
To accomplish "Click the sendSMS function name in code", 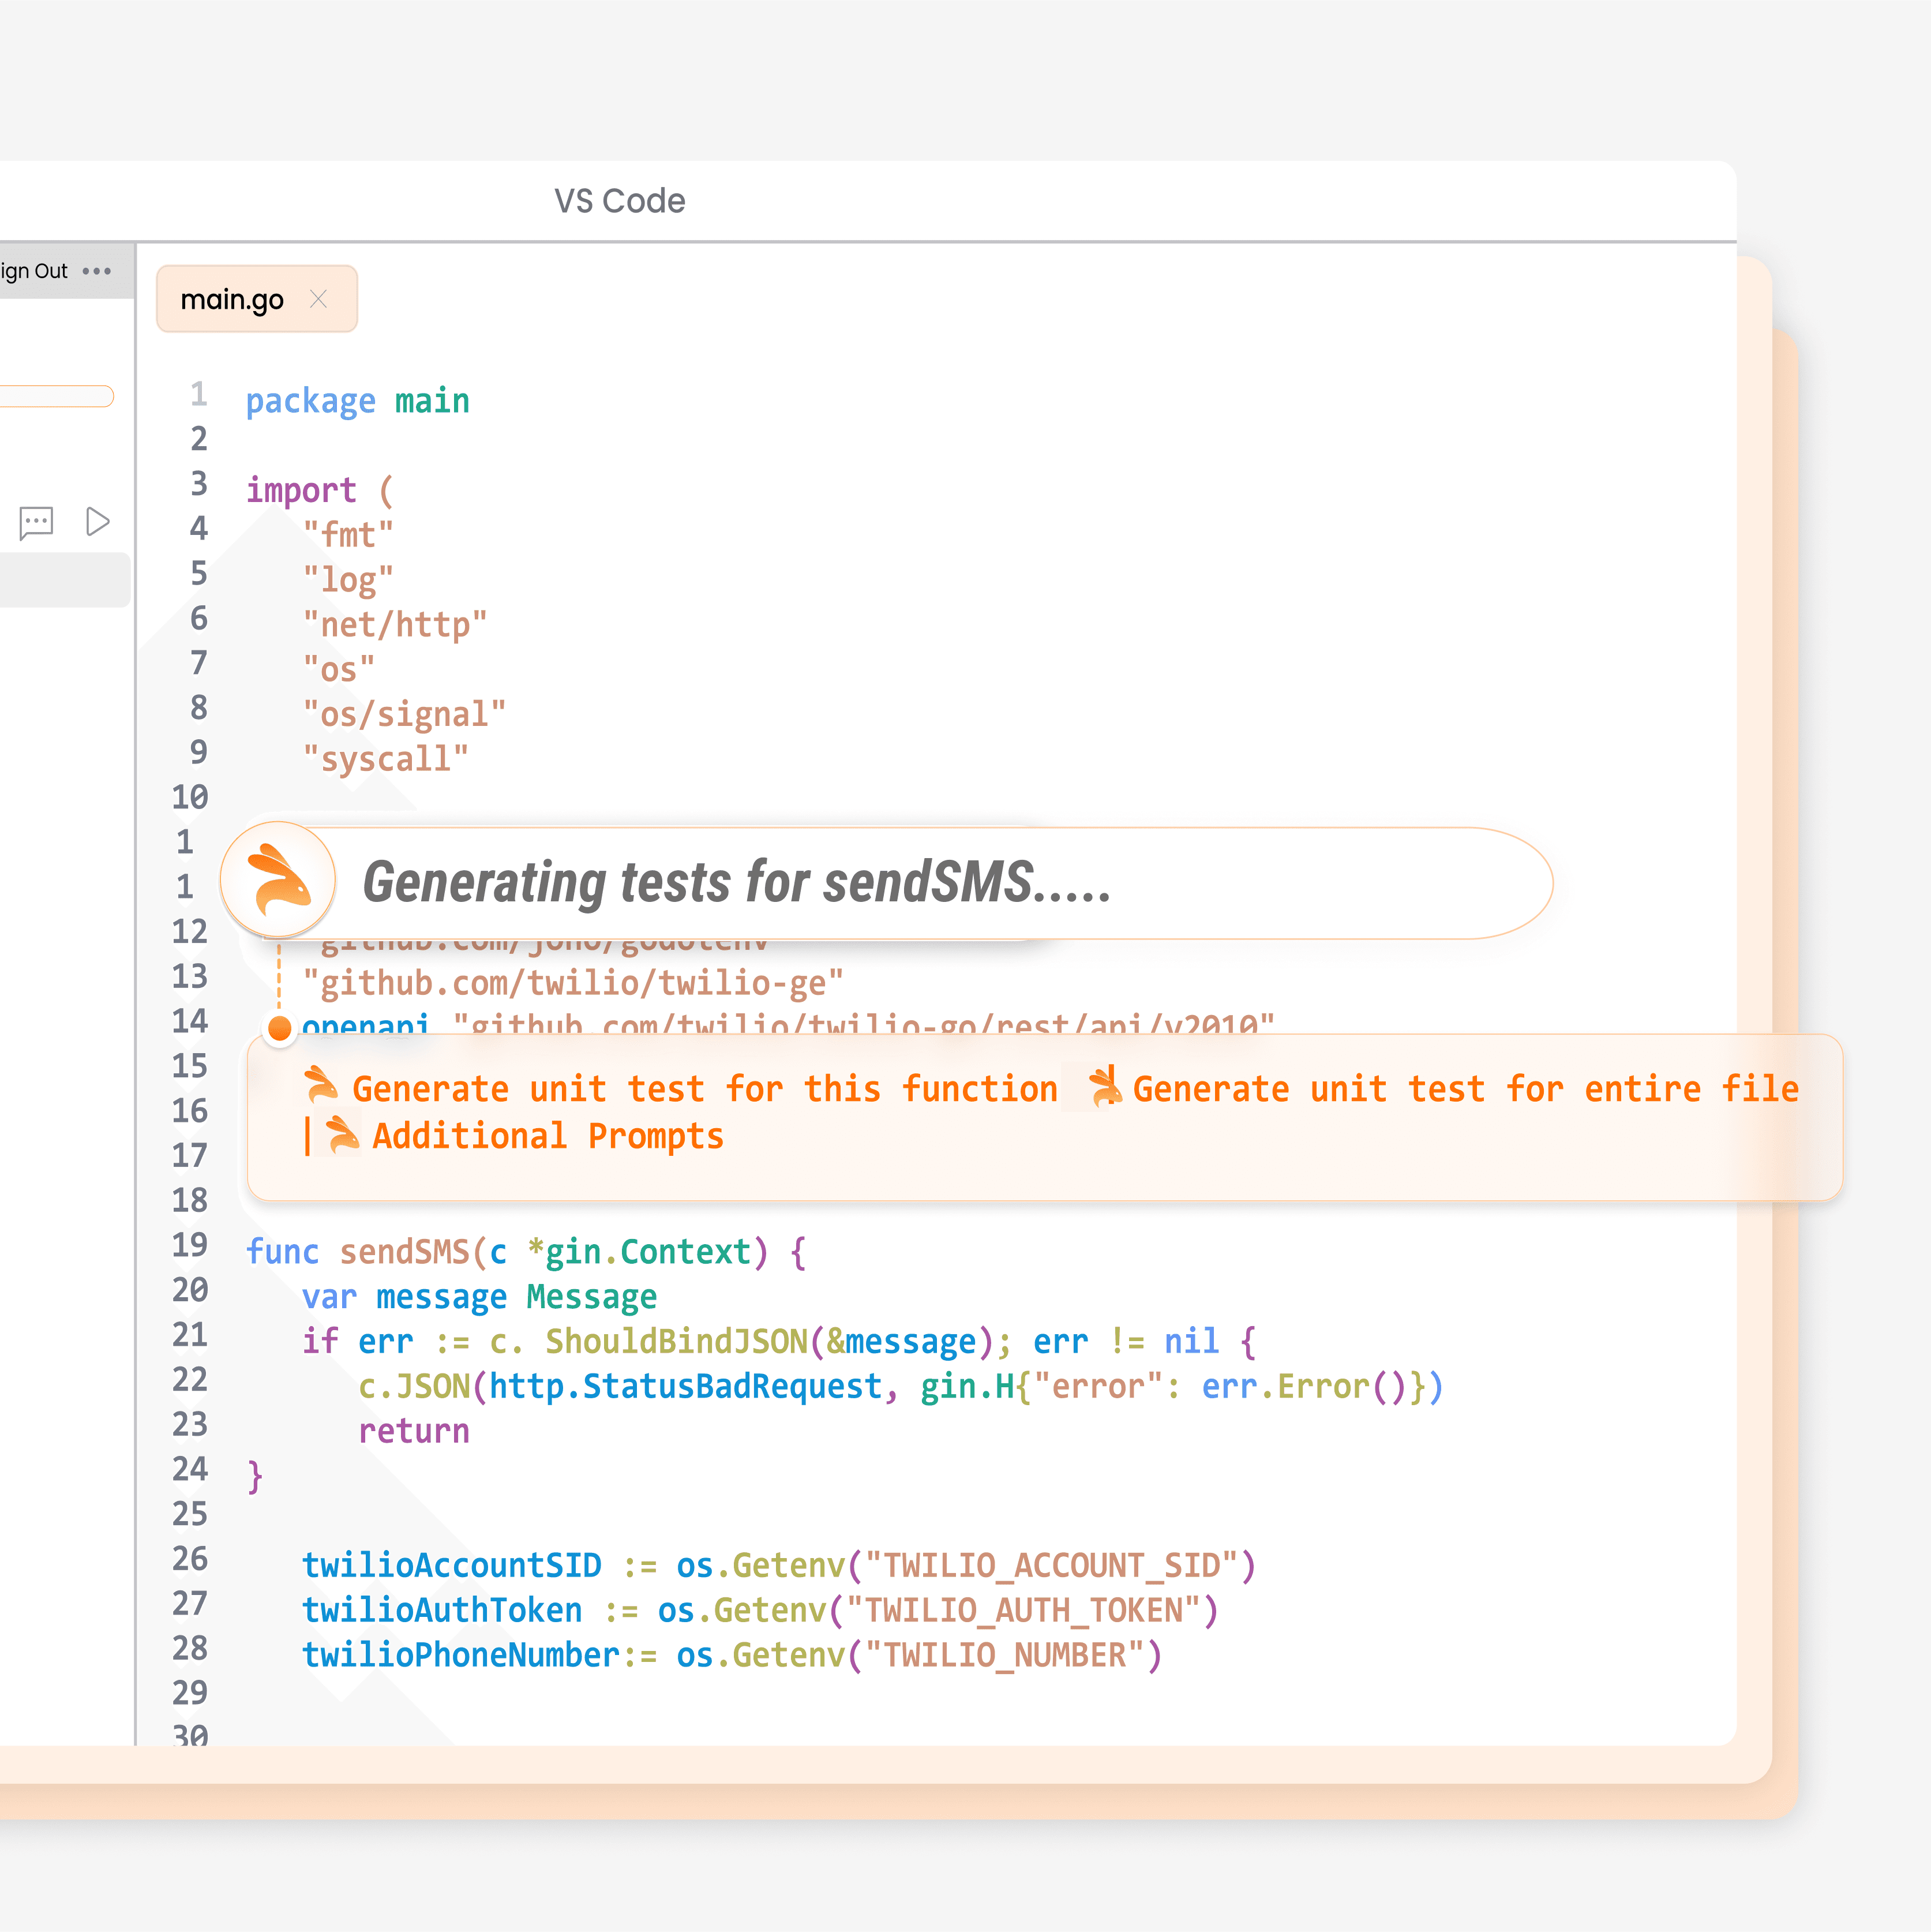I will pyautogui.click(x=404, y=1252).
